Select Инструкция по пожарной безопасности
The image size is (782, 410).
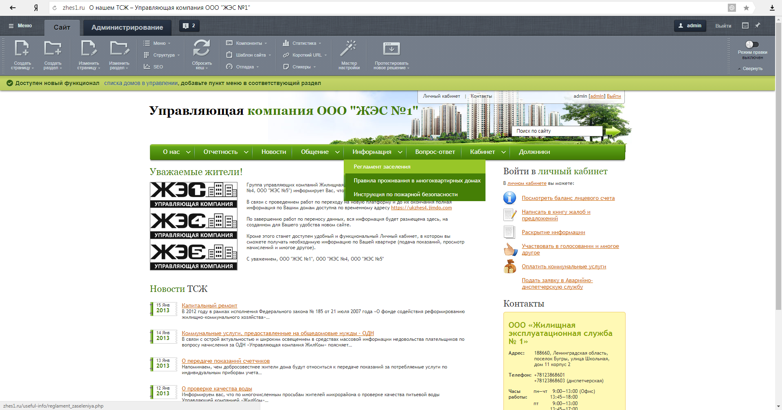[x=415, y=194]
